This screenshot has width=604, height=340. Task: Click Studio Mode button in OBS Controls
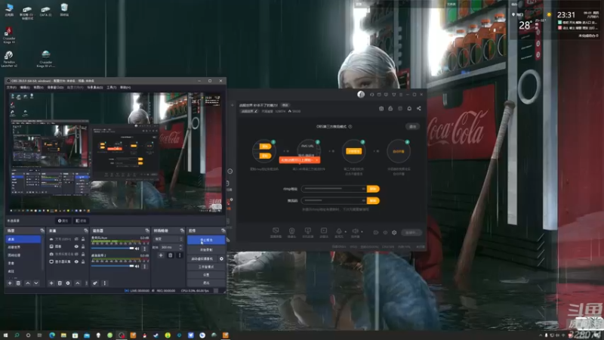tap(206, 267)
